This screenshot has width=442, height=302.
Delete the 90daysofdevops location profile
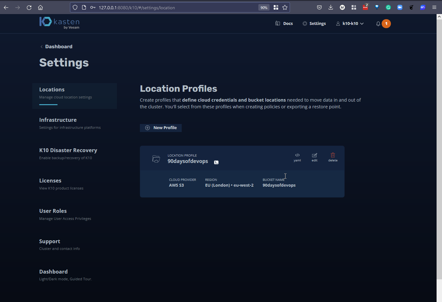point(332,157)
